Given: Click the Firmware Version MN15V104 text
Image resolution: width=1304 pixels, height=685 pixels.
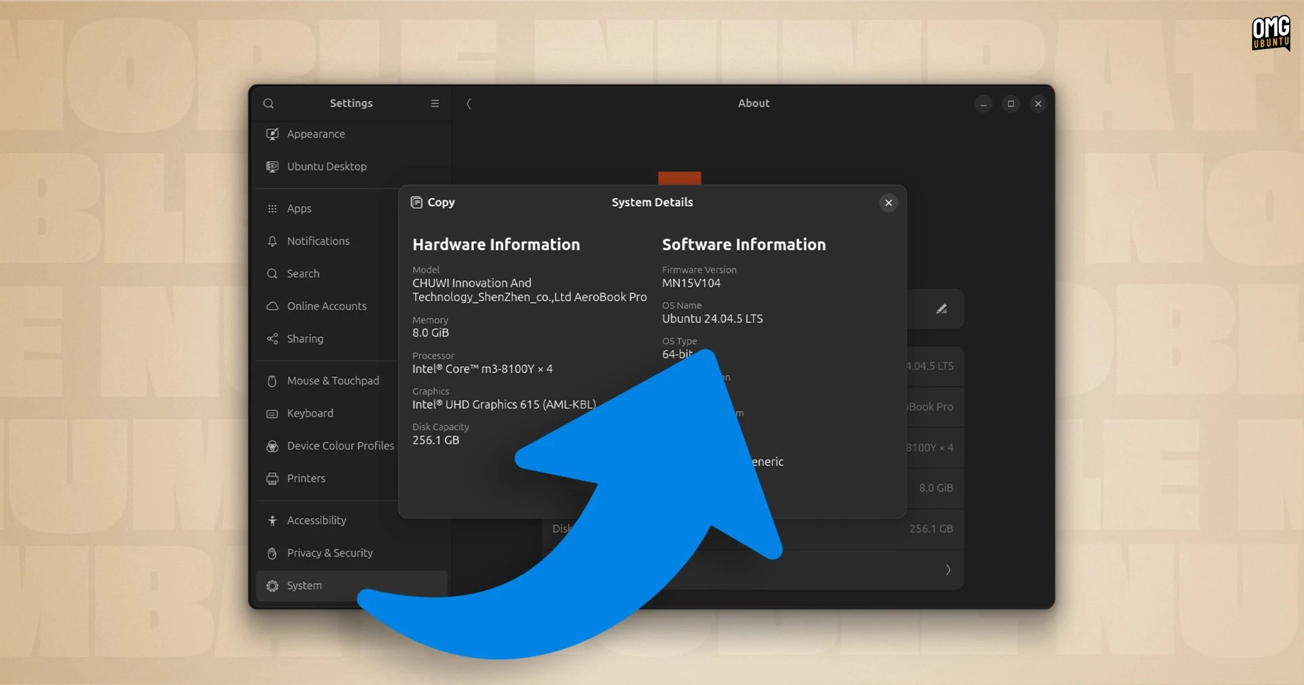Looking at the screenshot, I should coord(691,283).
